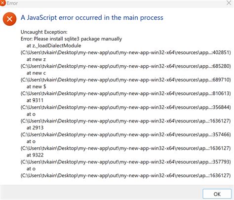Click the path line ending in :357793
Image resolution: width=234 pixels, height=200 pixels.
tap(126, 162)
